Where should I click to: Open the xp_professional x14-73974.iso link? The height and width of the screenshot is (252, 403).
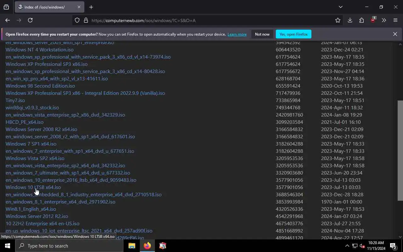(88, 57)
